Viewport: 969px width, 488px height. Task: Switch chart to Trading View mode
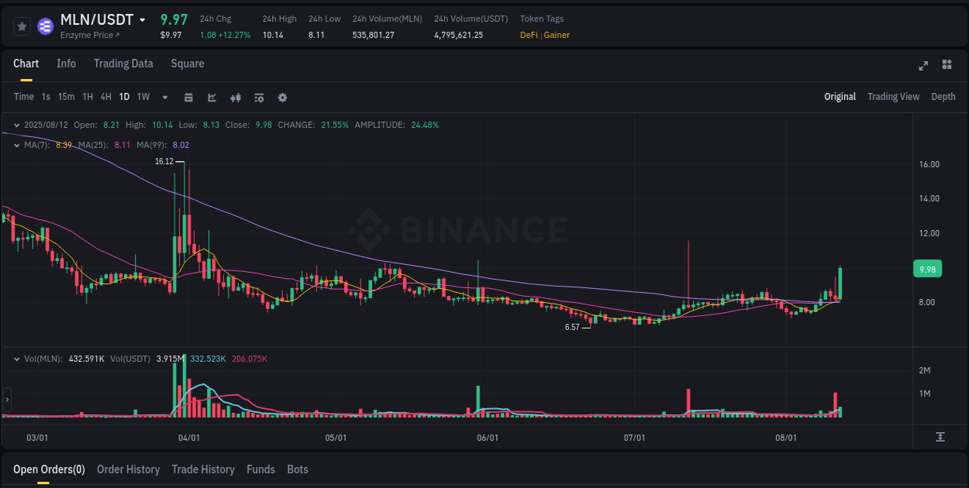click(x=893, y=97)
